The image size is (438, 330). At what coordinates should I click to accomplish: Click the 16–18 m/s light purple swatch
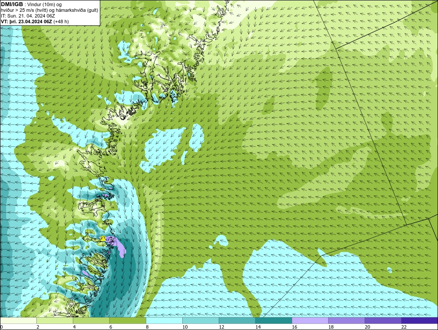pos(310,320)
